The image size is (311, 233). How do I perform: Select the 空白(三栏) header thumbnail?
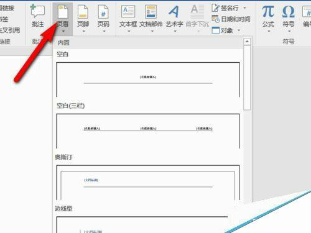(148, 131)
